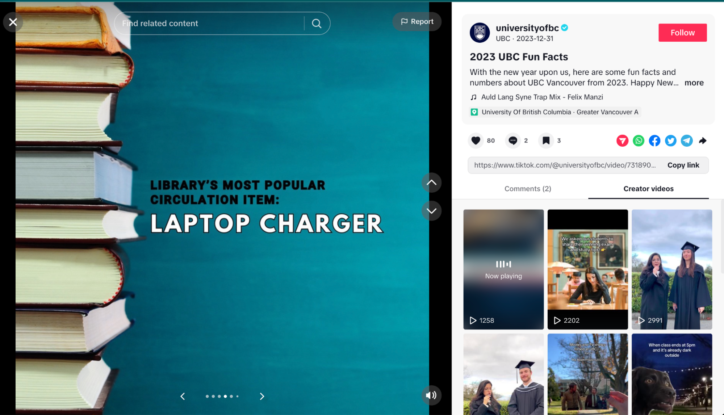This screenshot has width=724, height=415.
Task: Expand the post description with more
Action: click(695, 83)
